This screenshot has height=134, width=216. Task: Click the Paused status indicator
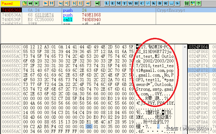(10, 4)
